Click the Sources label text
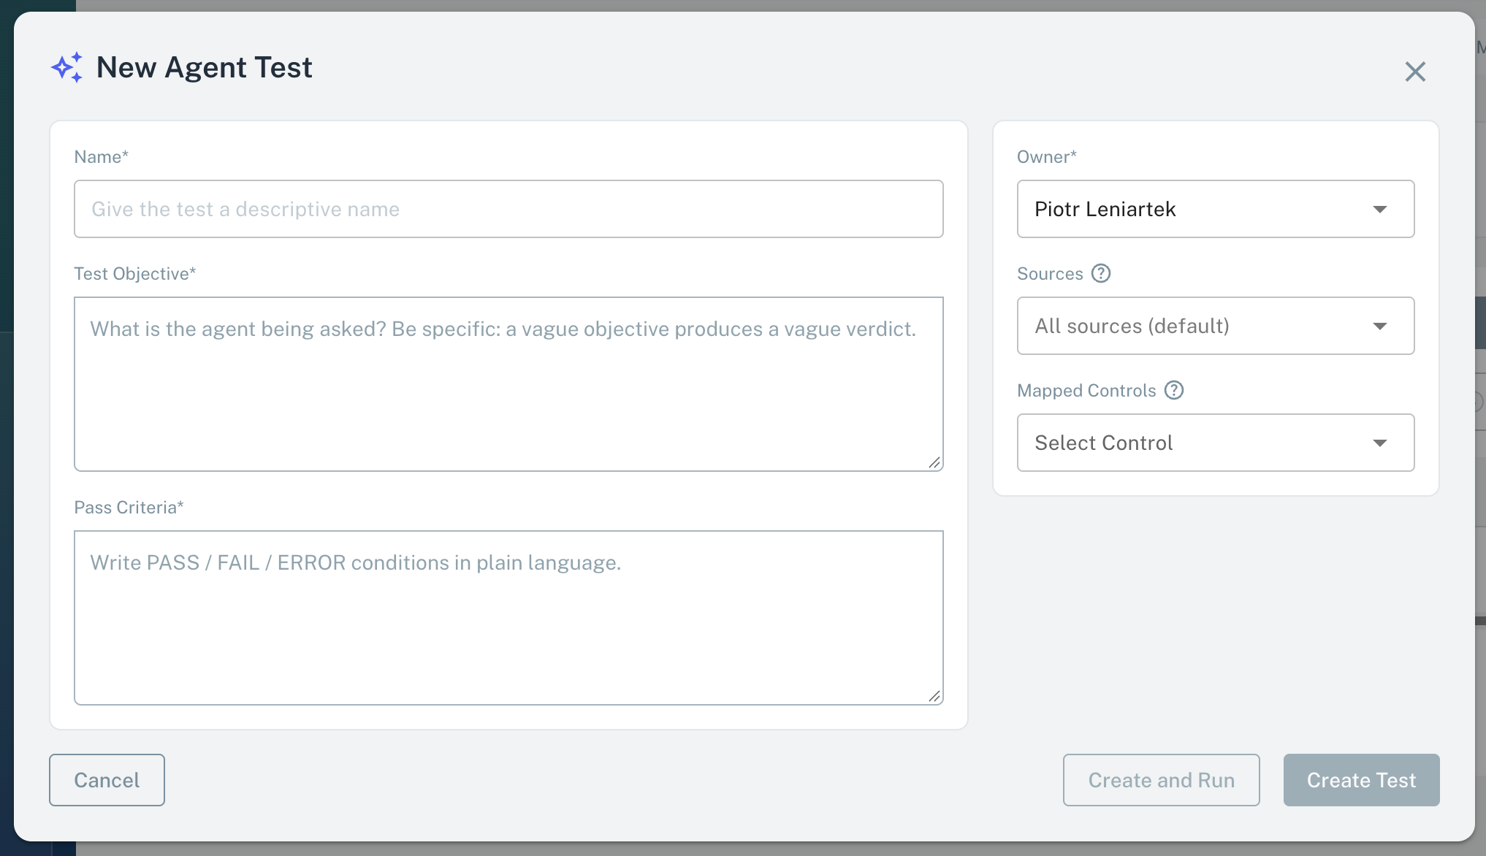 tap(1050, 274)
